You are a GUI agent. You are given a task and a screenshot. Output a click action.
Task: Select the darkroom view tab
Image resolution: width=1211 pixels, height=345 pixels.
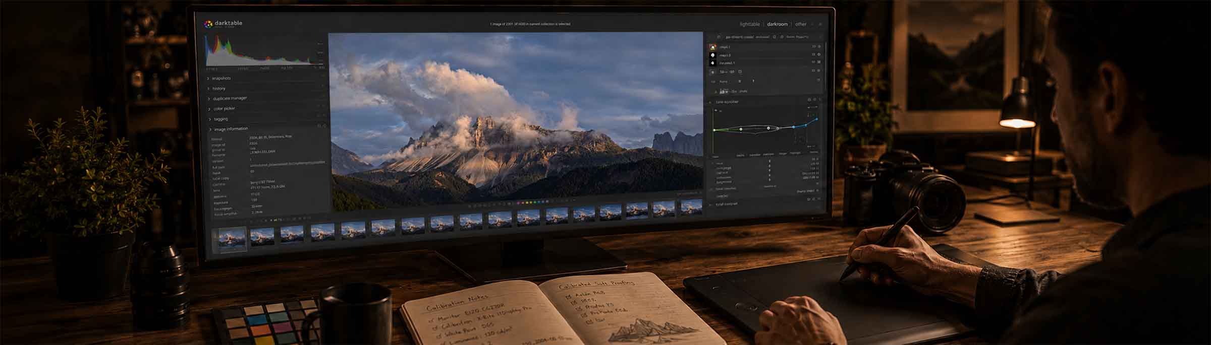(777, 24)
